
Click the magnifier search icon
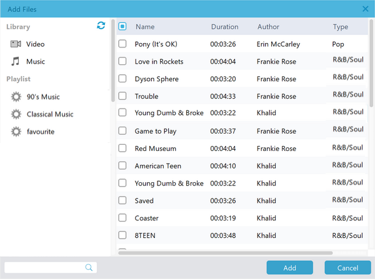coord(89,268)
